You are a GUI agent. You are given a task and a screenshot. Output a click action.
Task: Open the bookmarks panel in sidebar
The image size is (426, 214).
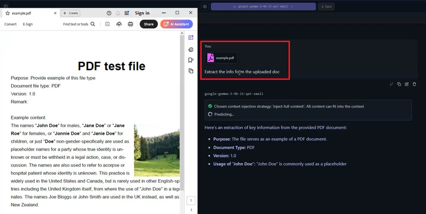click(x=191, y=60)
